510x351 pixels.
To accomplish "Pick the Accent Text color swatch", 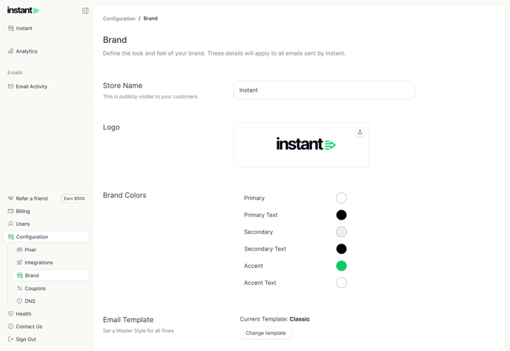I will pyautogui.click(x=341, y=283).
